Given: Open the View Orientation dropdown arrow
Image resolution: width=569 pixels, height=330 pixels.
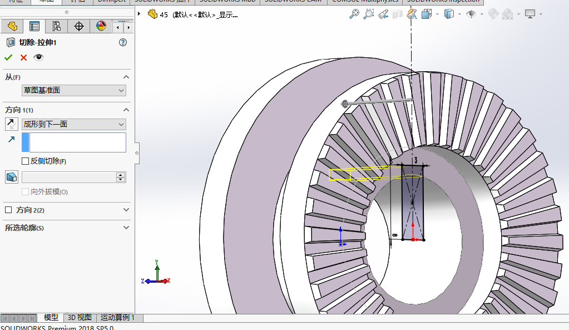Looking at the screenshot, I should 437,14.
